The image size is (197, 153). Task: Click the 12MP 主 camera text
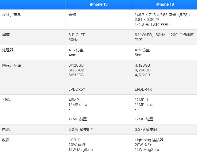[x=142, y=100]
